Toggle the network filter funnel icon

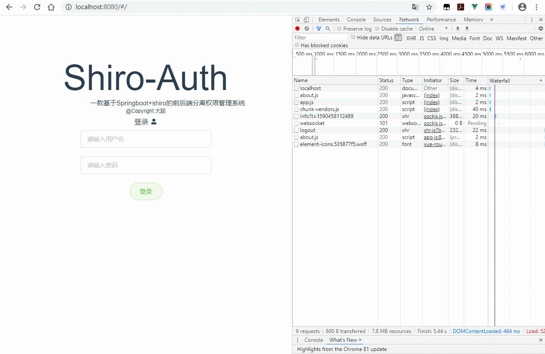point(319,28)
